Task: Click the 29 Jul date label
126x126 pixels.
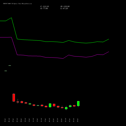Action: tap(78, 120)
